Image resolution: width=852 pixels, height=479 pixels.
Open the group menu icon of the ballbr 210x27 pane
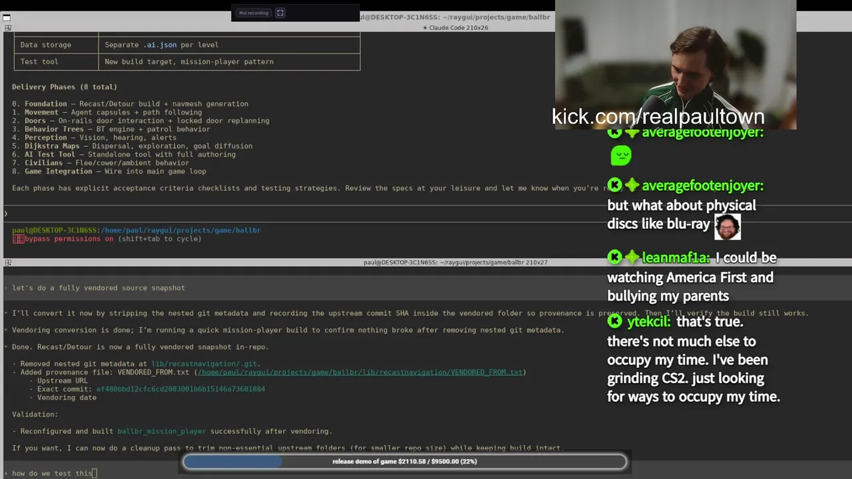click(8, 262)
